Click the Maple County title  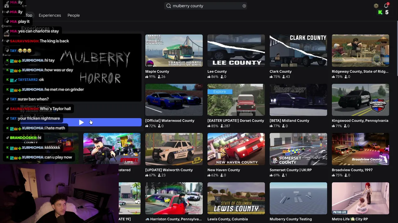(157, 72)
